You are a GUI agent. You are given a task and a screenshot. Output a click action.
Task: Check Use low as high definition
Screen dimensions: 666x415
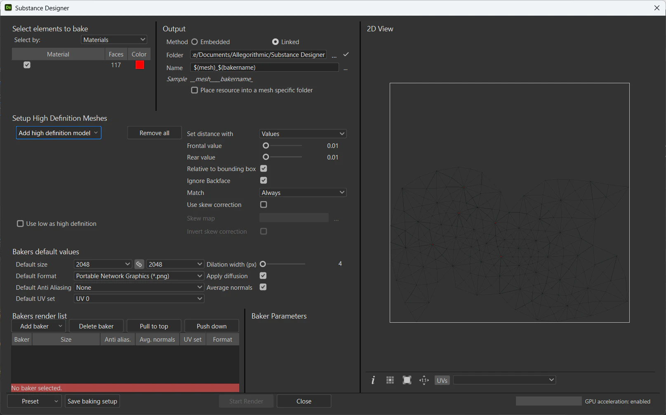pos(20,223)
